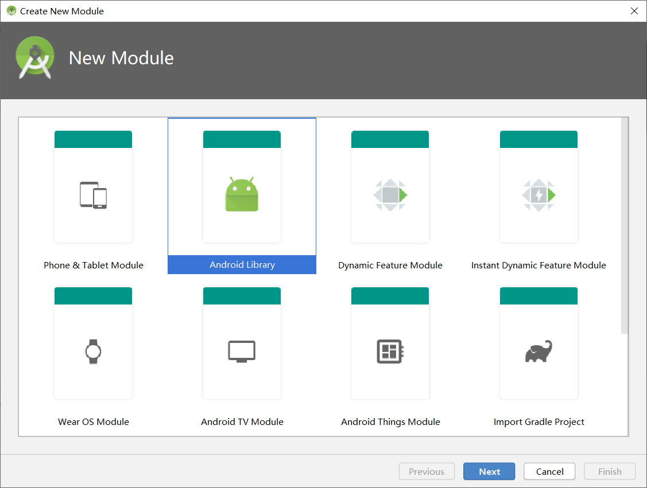The width and height of the screenshot is (647, 488).
Task: Click the Android Studio logo in the header
Action: (x=34, y=57)
